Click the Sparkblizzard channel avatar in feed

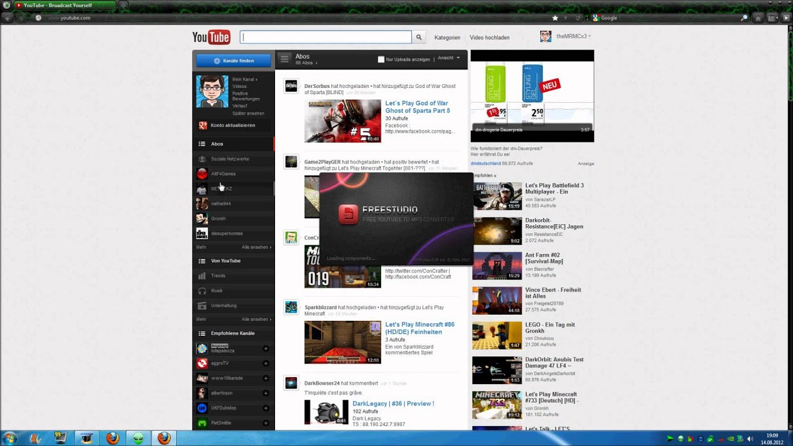pos(291,307)
